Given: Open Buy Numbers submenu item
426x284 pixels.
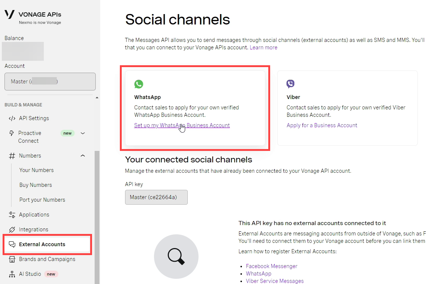Looking at the screenshot, I should [x=36, y=185].
